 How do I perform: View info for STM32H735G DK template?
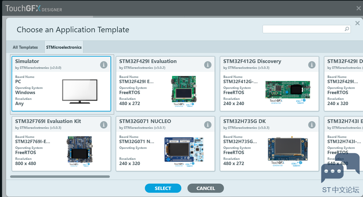312,125
